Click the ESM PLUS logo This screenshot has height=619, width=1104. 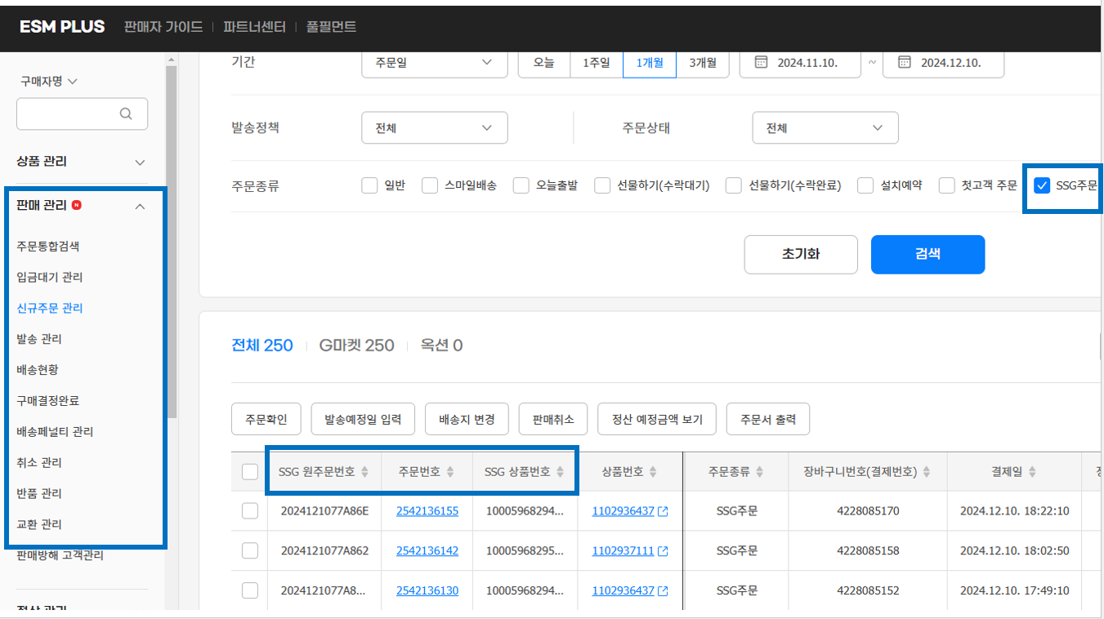[62, 26]
